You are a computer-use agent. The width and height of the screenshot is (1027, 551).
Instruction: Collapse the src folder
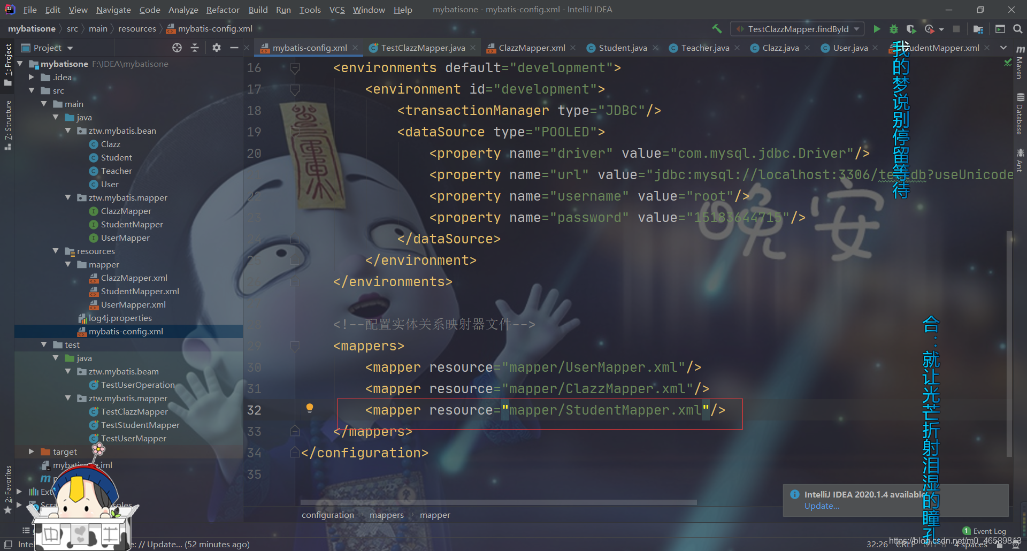(32, 90)
